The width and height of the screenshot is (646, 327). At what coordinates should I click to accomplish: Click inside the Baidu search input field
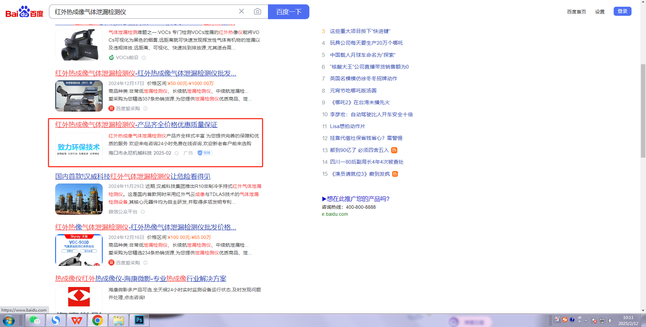pyautogui.click(x=145, y=12)
